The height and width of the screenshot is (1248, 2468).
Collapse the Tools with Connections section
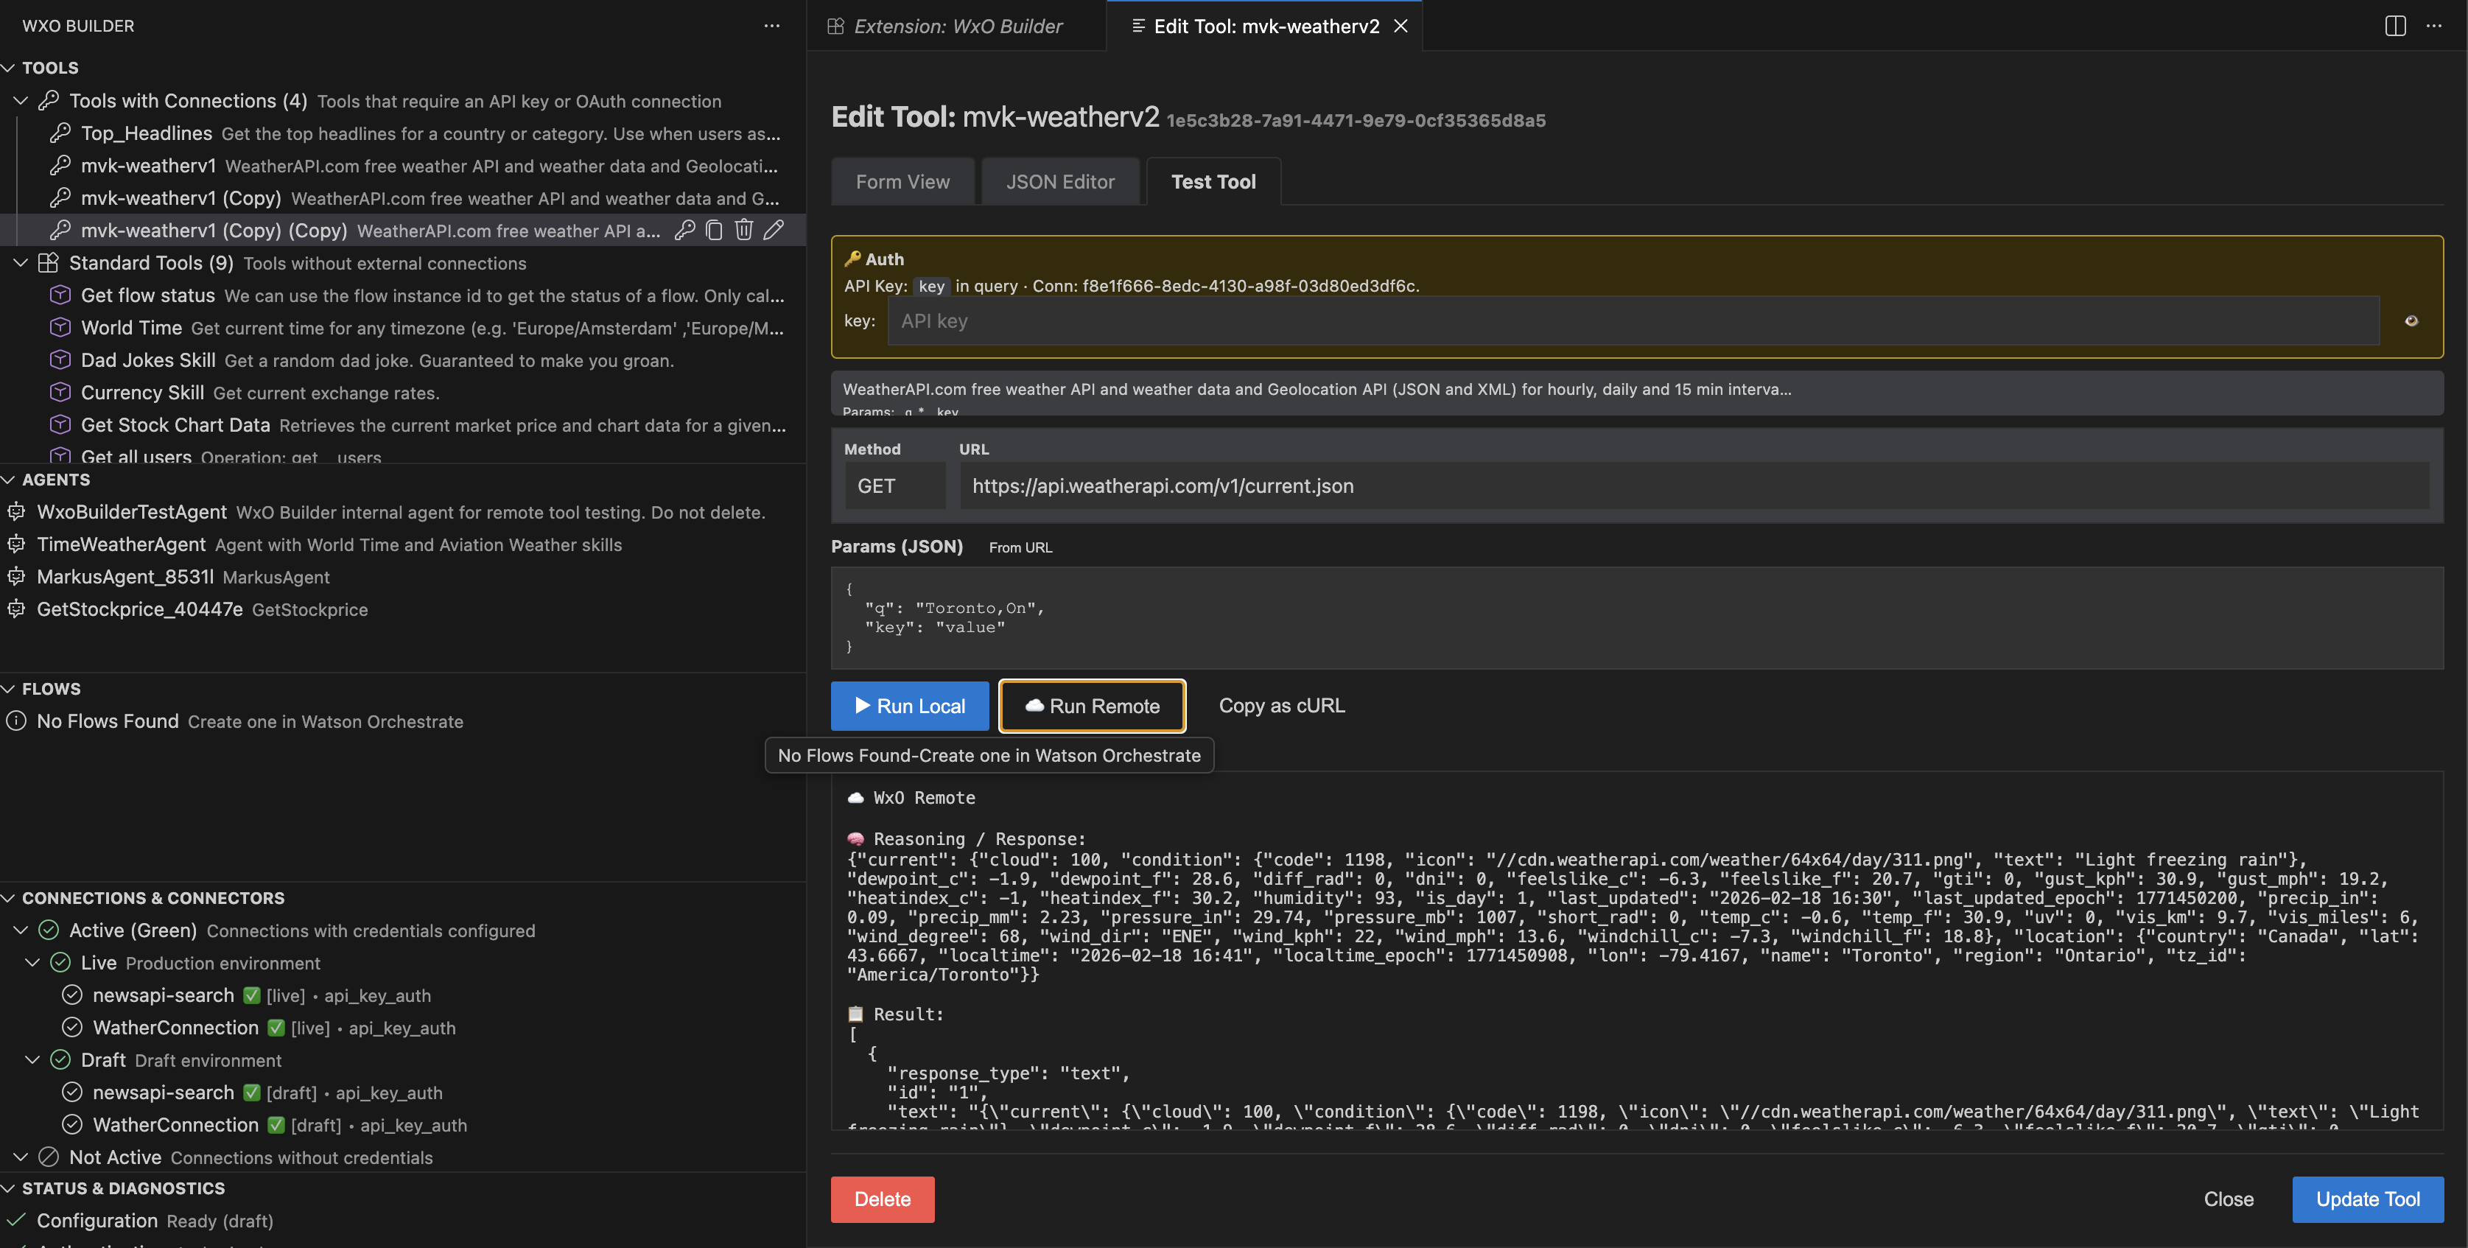(x=21, y=101)
